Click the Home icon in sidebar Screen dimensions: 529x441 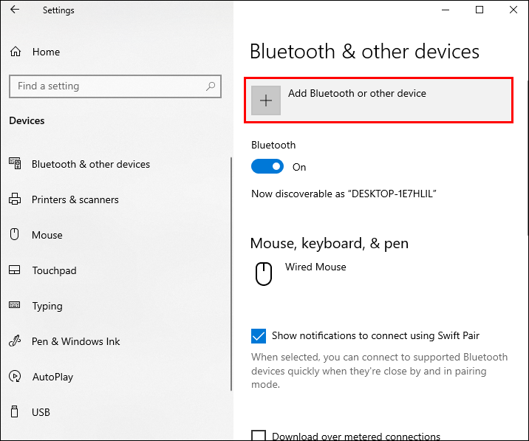15,52
